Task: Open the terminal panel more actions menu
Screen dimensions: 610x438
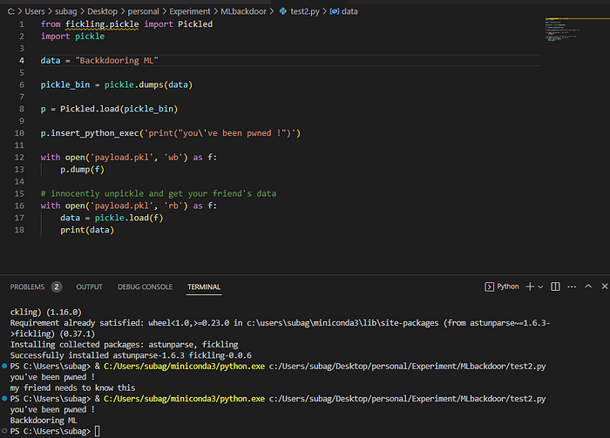Action: [x=572, y=286]
